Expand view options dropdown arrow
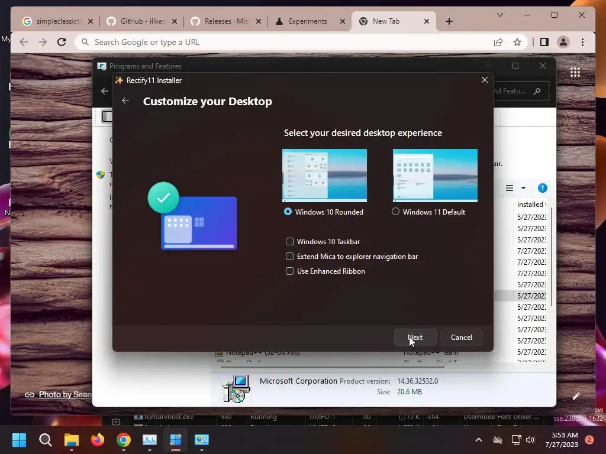The width and height of the screenshot is (606, 454). [523, 188]
